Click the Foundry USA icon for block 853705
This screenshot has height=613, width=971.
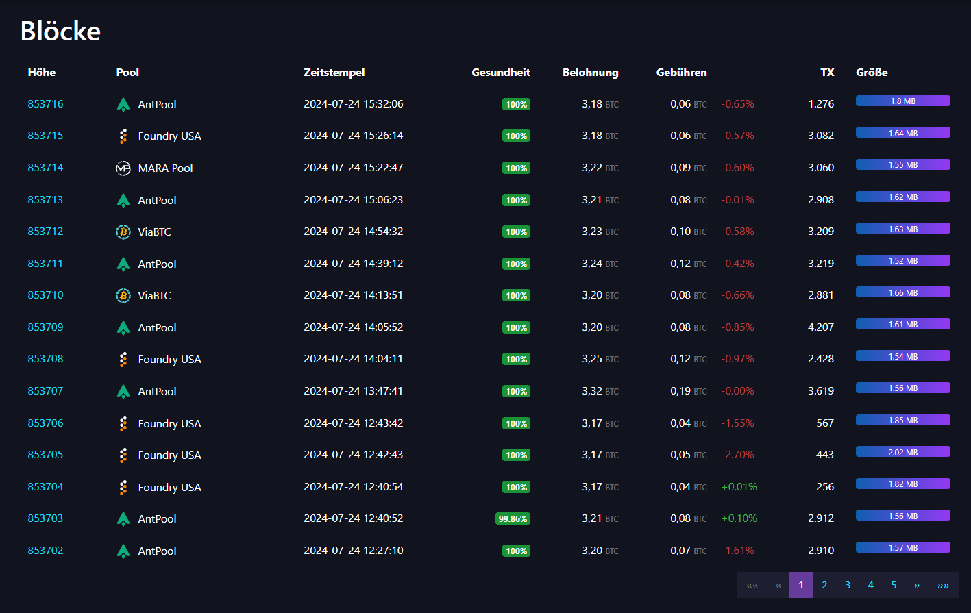click(123, 455)
